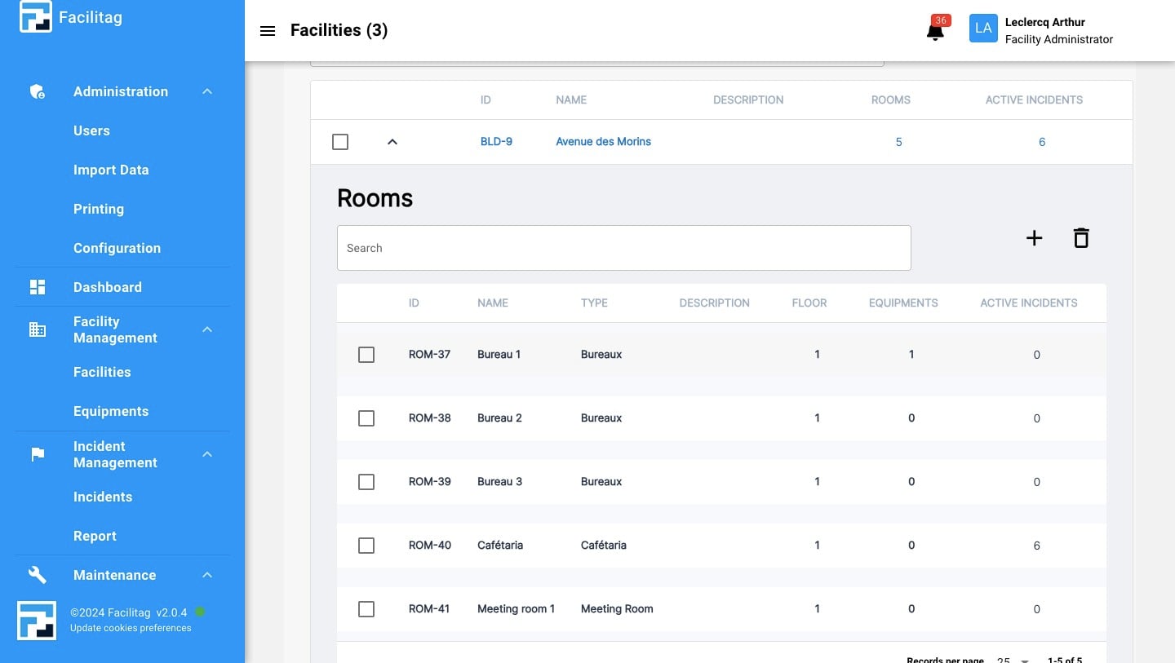Open the notifications bell icon

(934, 31)
